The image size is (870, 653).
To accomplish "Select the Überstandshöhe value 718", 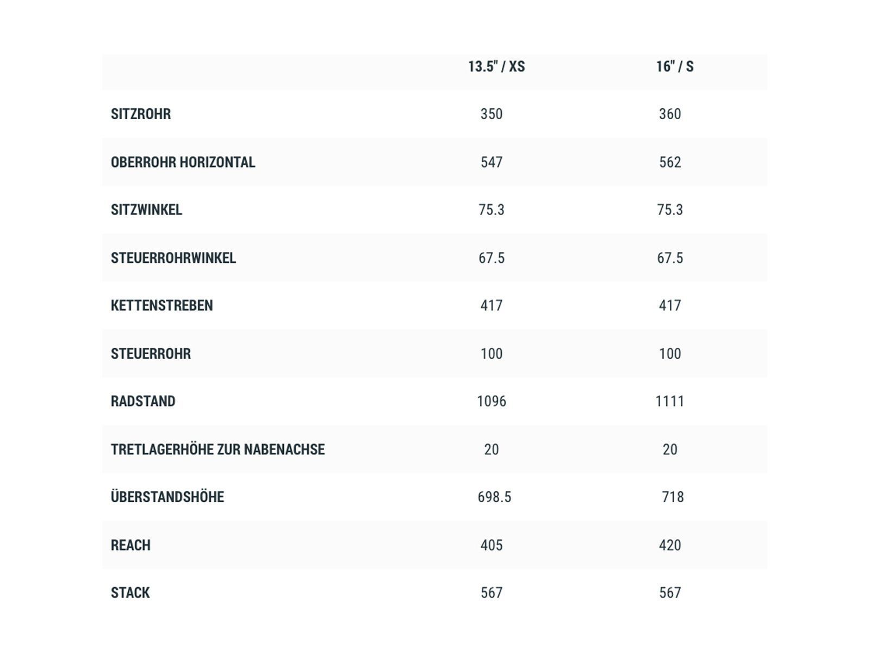I will [673, 497].
